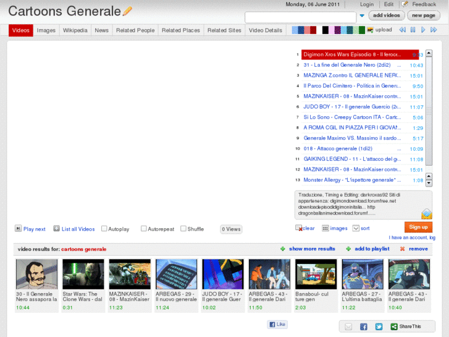
Task: Open the News tab
Action: click(x=102, y=30)
